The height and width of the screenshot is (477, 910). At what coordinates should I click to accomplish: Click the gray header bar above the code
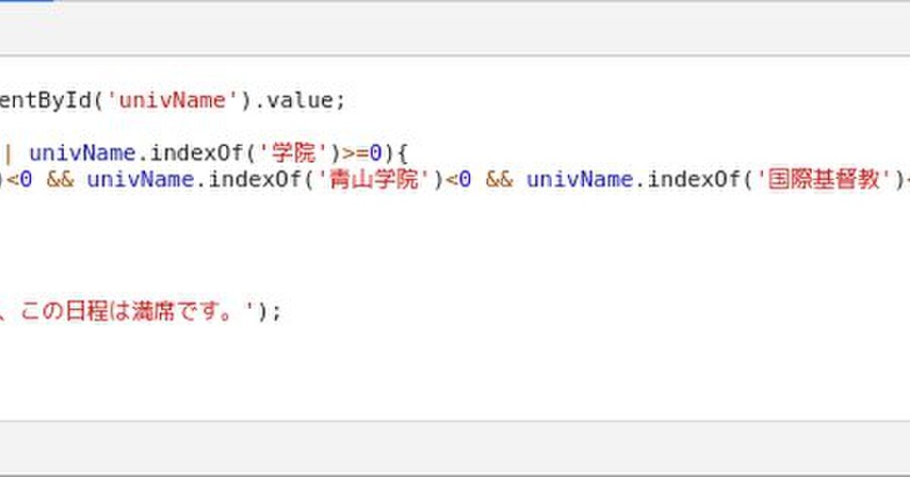pyautogui.click(x=455, y=29)
